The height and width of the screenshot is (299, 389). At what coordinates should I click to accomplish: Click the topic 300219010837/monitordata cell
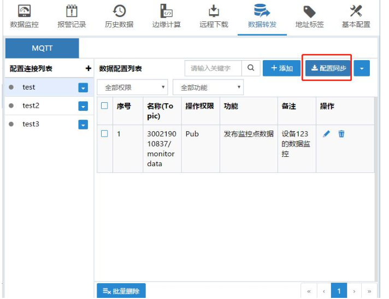[162, 149]
